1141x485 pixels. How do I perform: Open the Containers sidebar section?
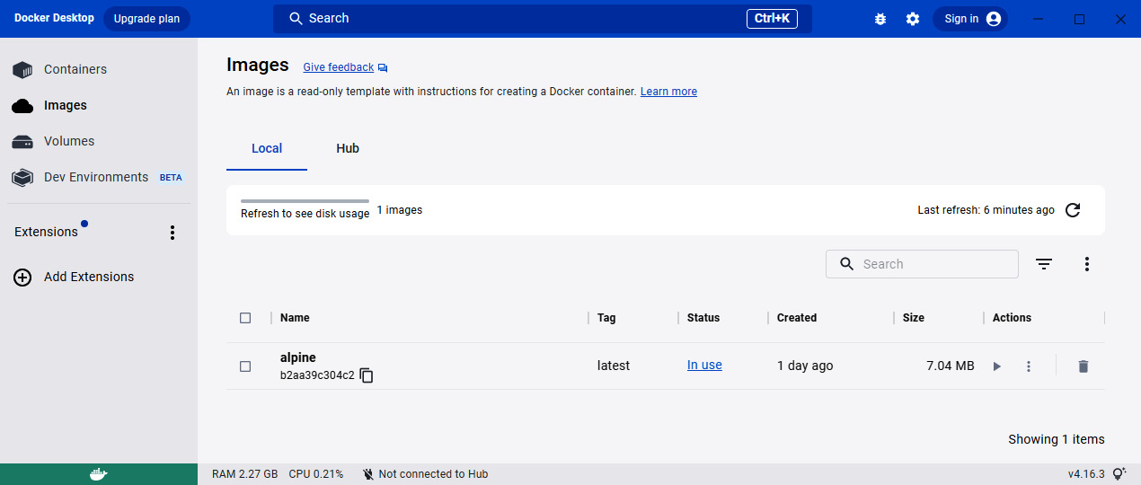point(75,69)
